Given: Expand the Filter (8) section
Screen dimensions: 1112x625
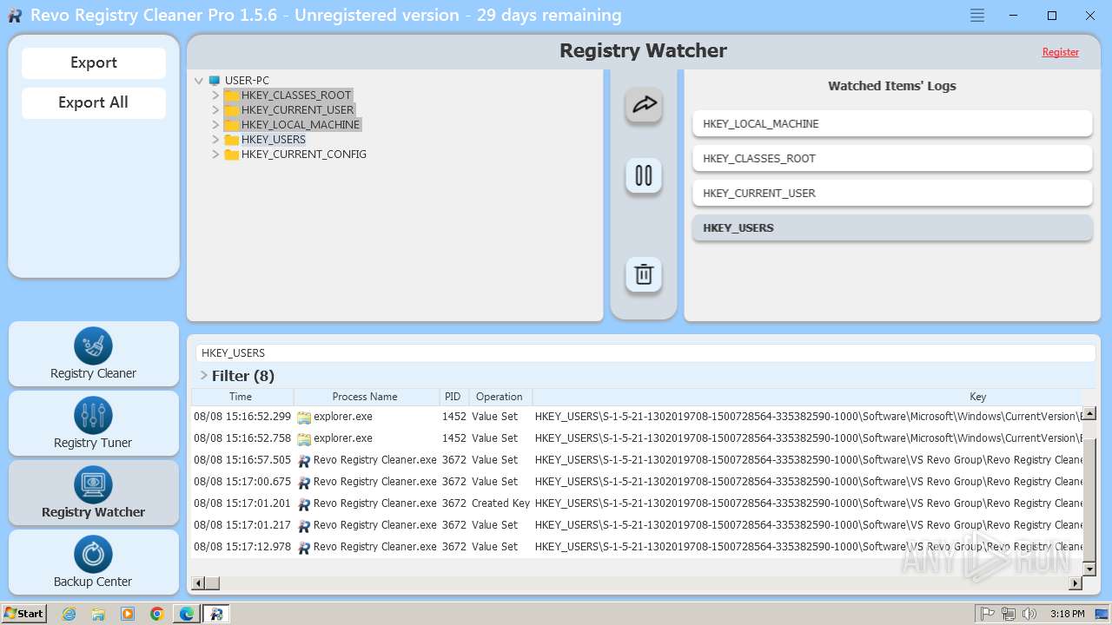Looking at the screenshot, I should point(203,376).
